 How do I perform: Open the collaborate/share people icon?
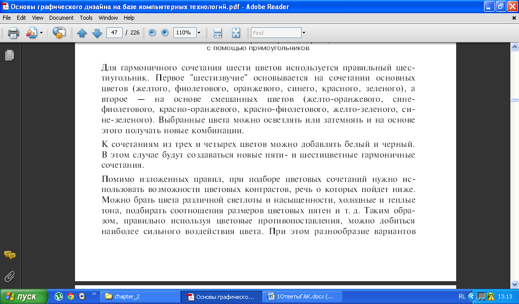click(32, 33)
